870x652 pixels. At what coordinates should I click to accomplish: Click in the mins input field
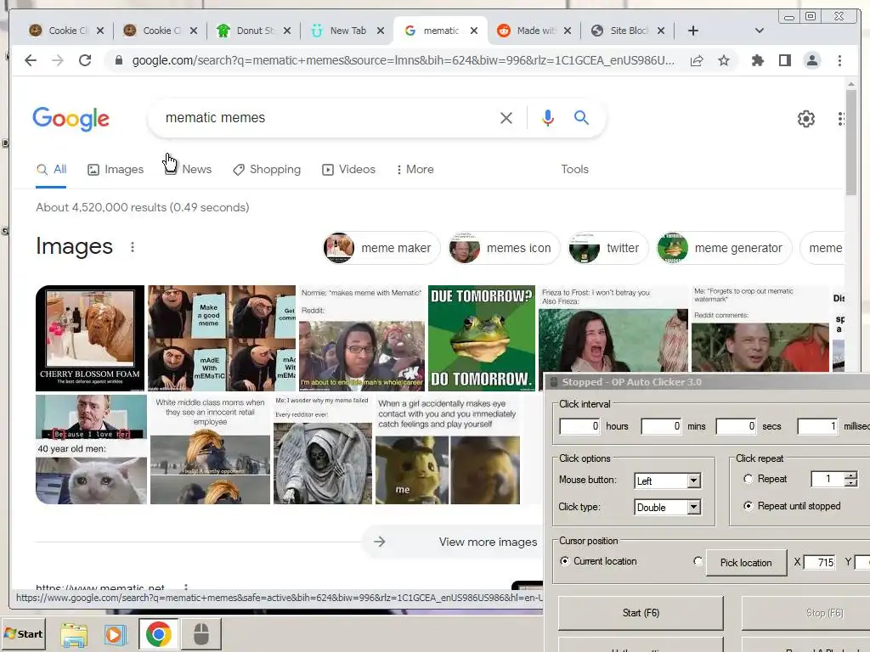click(661, 426)
